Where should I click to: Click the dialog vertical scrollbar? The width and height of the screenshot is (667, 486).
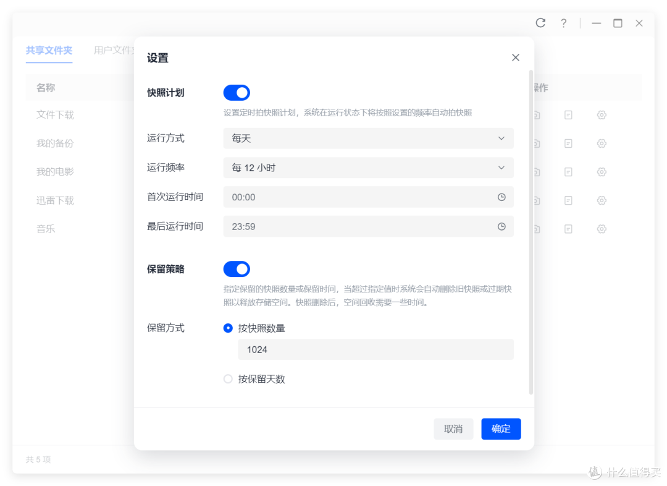pos(531,232)
